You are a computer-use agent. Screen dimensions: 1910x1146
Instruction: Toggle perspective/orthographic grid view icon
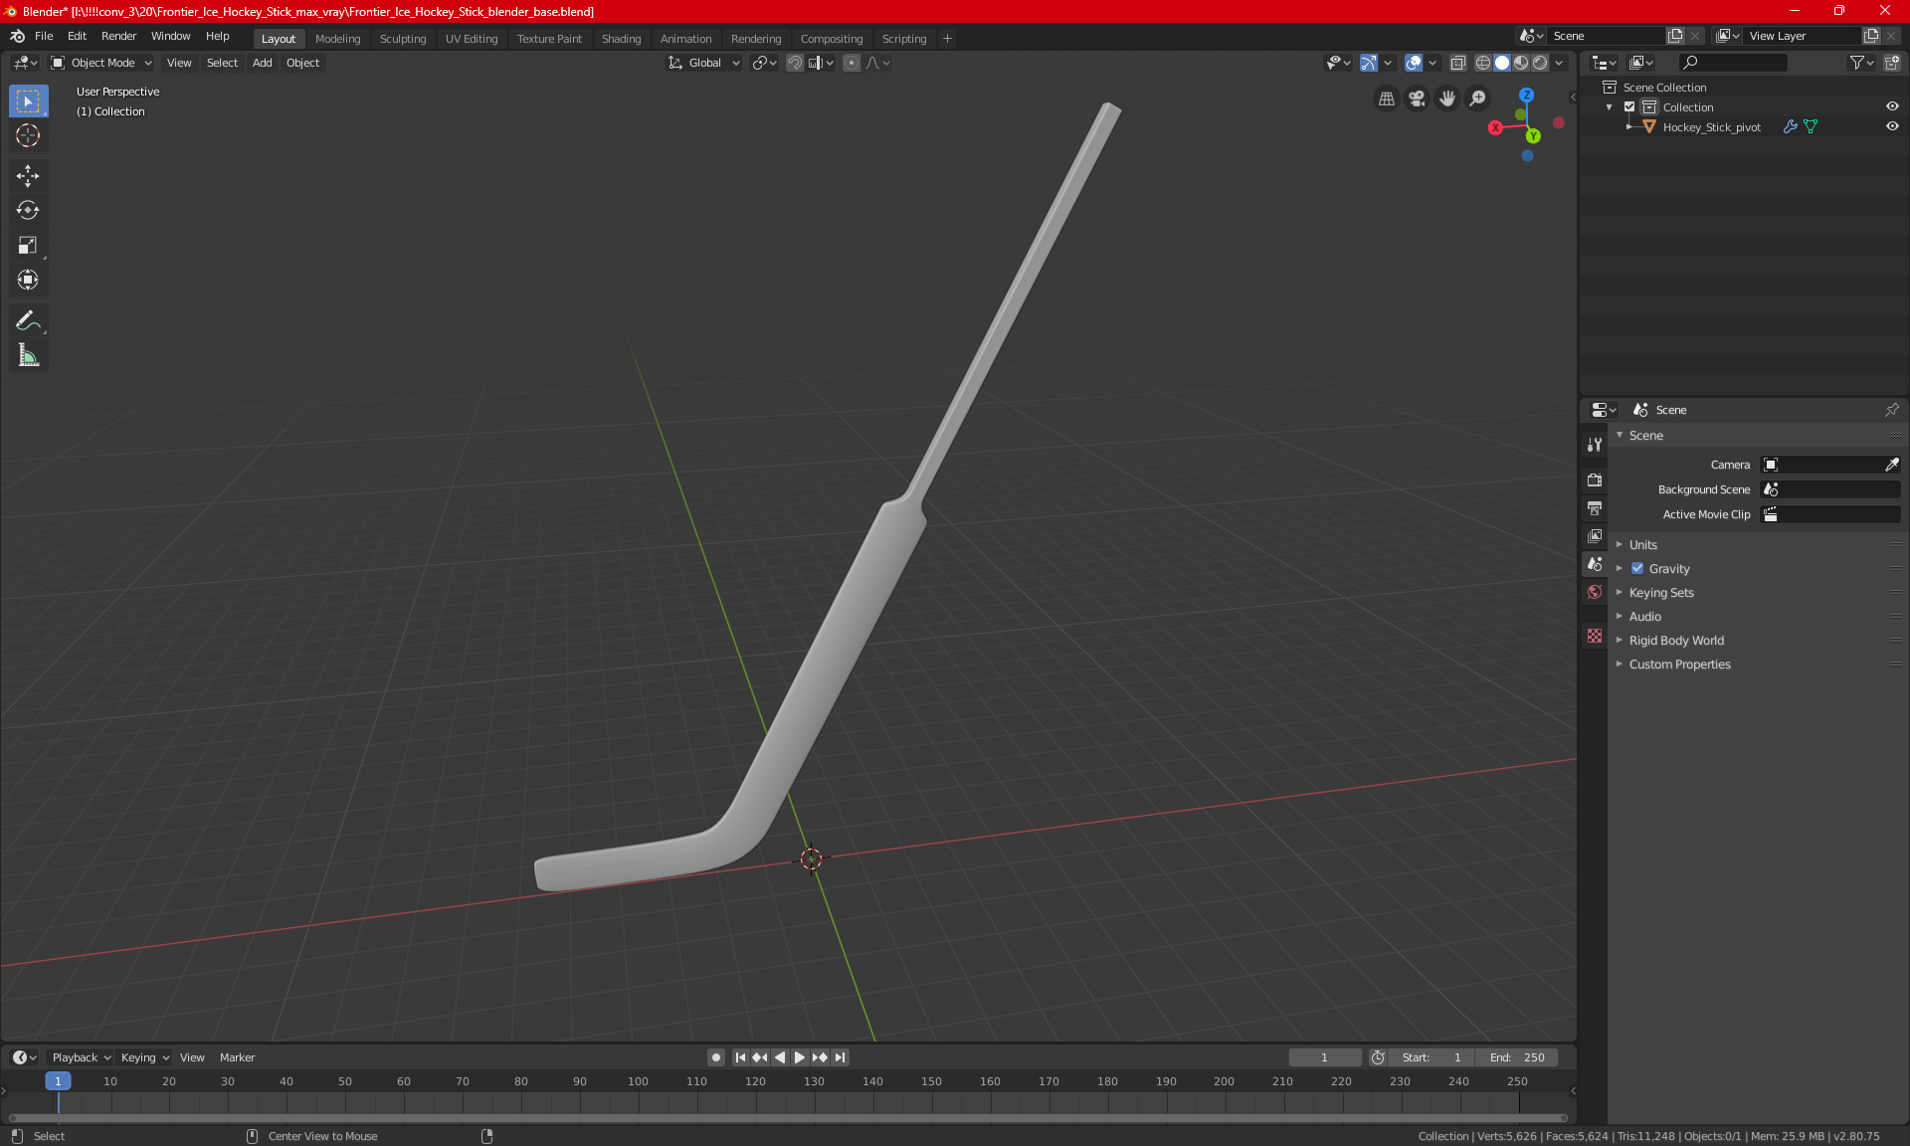(x=1386, y=98)
